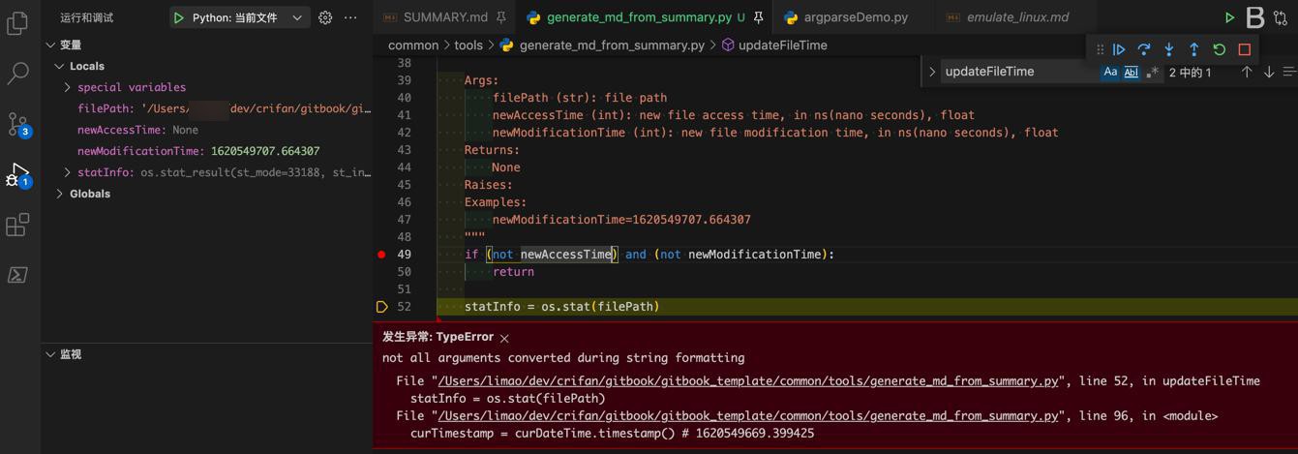
Task: Switch to generate_md_from_summary.py tab
Action: pos(638,17)
